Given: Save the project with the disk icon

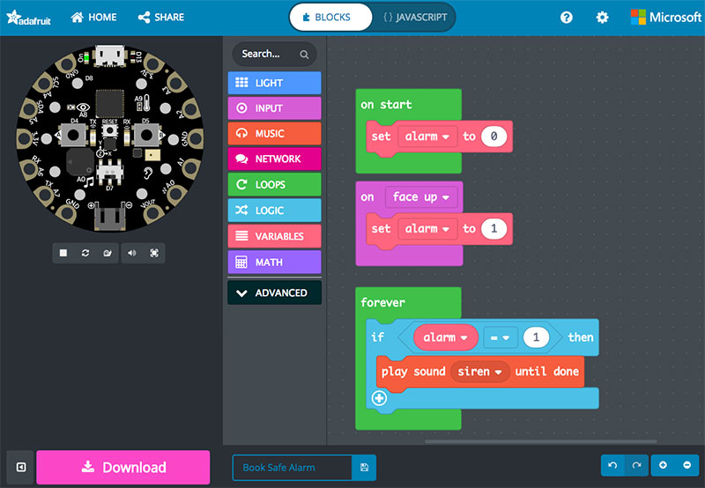Looking at the screenshot, I should pos(363,468).
